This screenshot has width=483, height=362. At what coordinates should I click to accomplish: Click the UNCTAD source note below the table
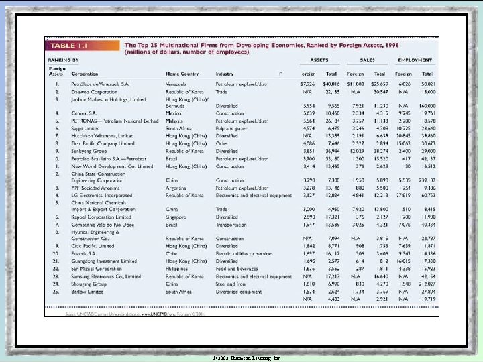135,314
